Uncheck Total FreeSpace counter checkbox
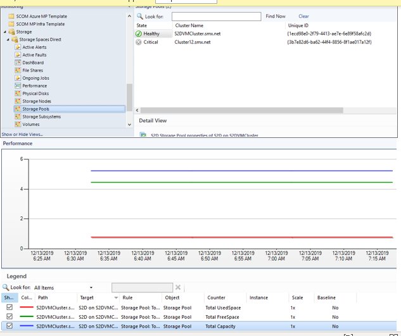Viewport: 401px width, 336px height. (10, 316)
